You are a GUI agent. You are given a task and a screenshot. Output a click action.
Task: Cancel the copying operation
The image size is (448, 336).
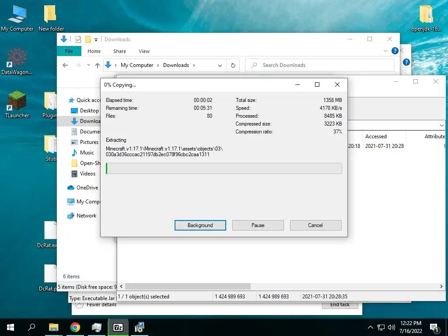[x=316, y=225]
